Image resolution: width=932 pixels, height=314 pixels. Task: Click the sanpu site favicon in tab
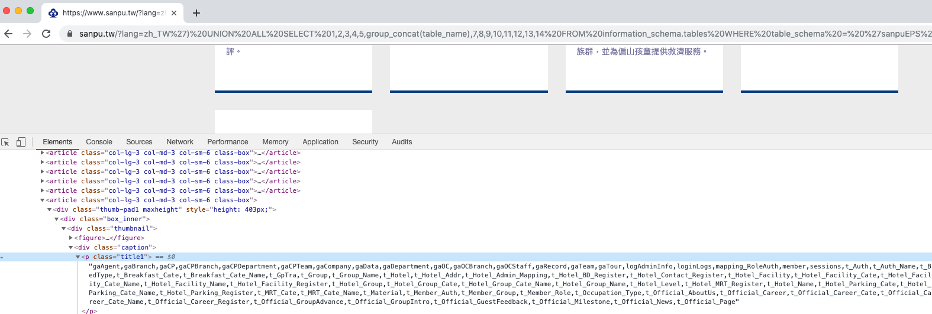(x=53, y=13)
